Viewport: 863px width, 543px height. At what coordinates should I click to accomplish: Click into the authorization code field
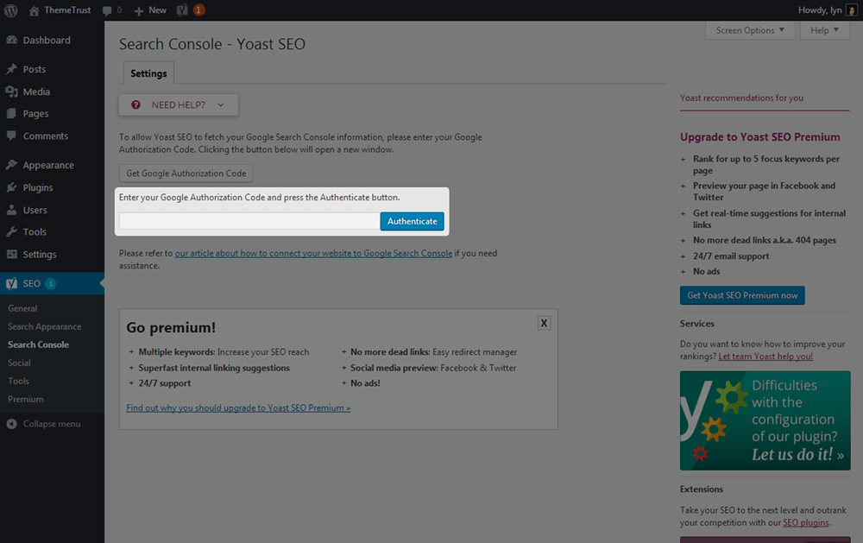click(x=249, y=221)
